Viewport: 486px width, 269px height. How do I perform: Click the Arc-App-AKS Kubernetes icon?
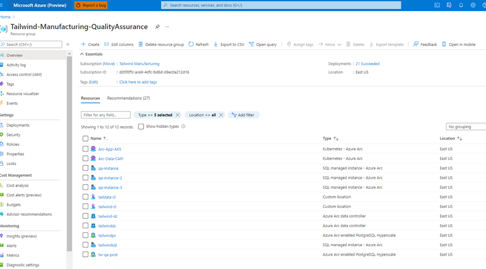pos(93,149)
